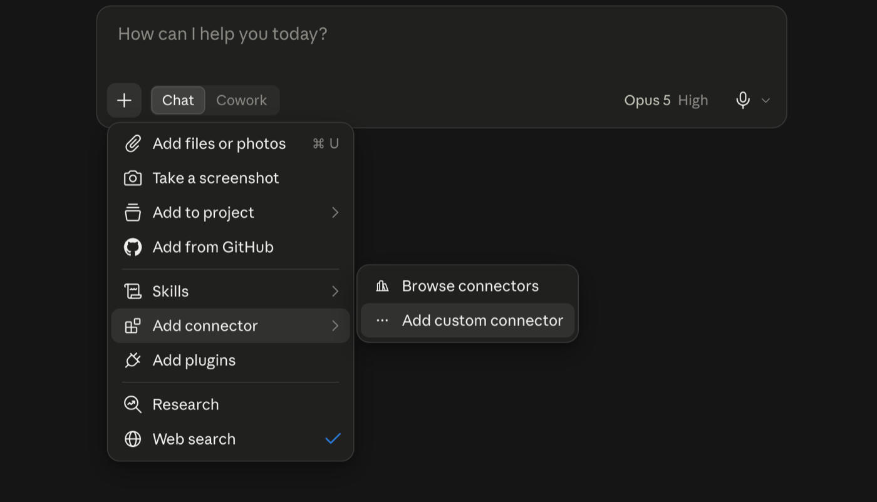Screen dimensions: 877x502
Task: Click the Research magnifier icon
Action: (x=133, y=404)
